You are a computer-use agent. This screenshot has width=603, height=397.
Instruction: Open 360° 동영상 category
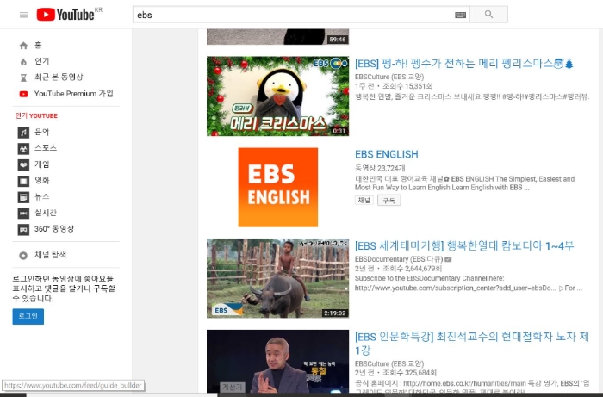(x=53, y=229)
